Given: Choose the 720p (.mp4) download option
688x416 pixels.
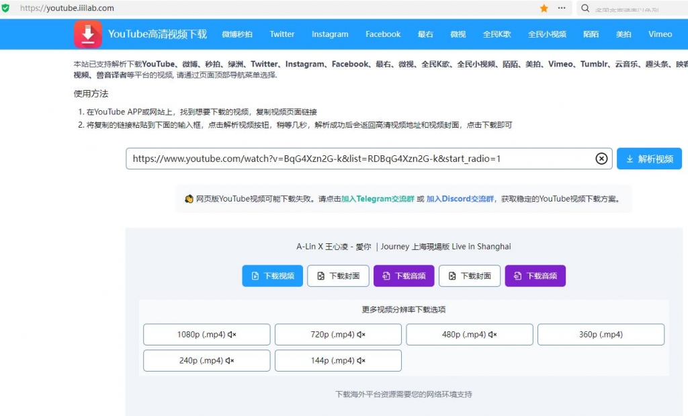Looking at the screenshot, I should tap(338, 335).
